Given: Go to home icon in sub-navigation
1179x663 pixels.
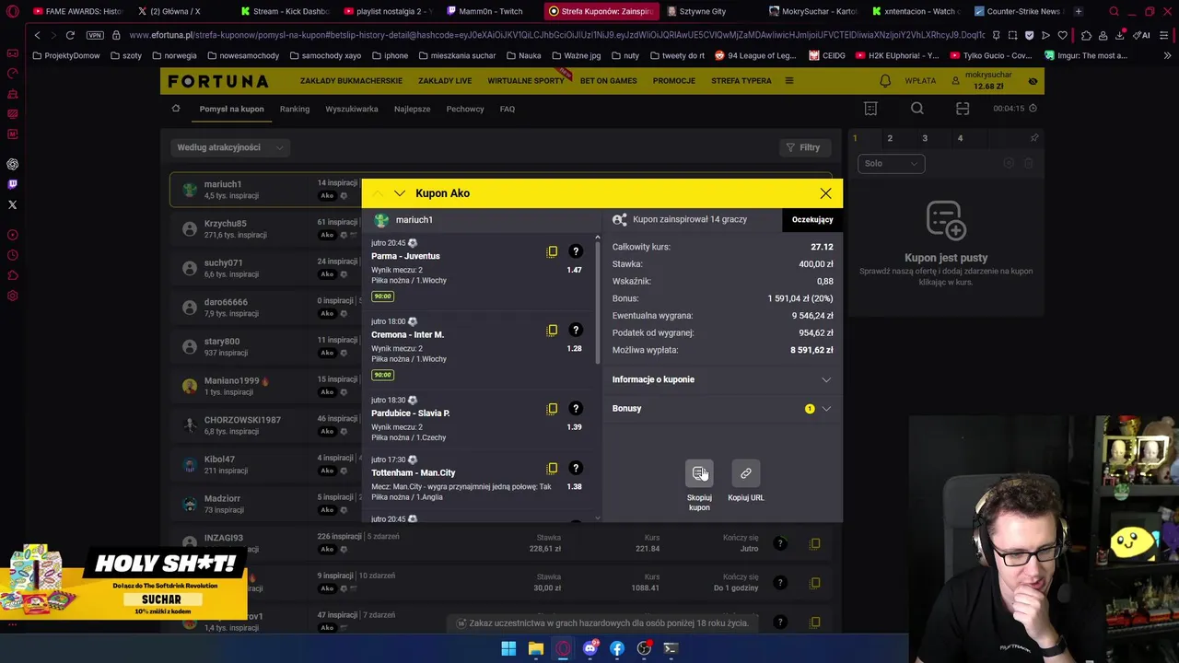Looking at the screenshot, I should [176, 109].
